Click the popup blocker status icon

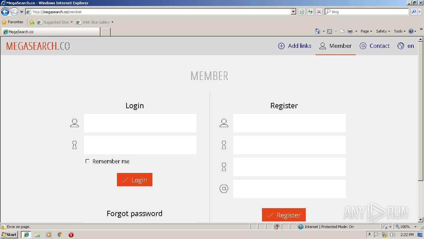coord(277,227)
